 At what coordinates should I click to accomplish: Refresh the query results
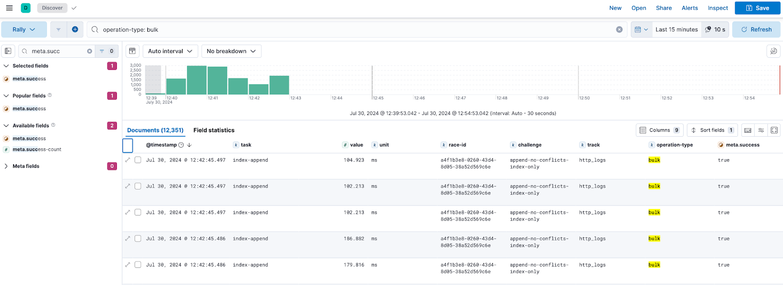coord(756,29)
